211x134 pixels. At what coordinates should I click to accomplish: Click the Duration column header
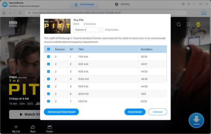(x=147, y=49)
